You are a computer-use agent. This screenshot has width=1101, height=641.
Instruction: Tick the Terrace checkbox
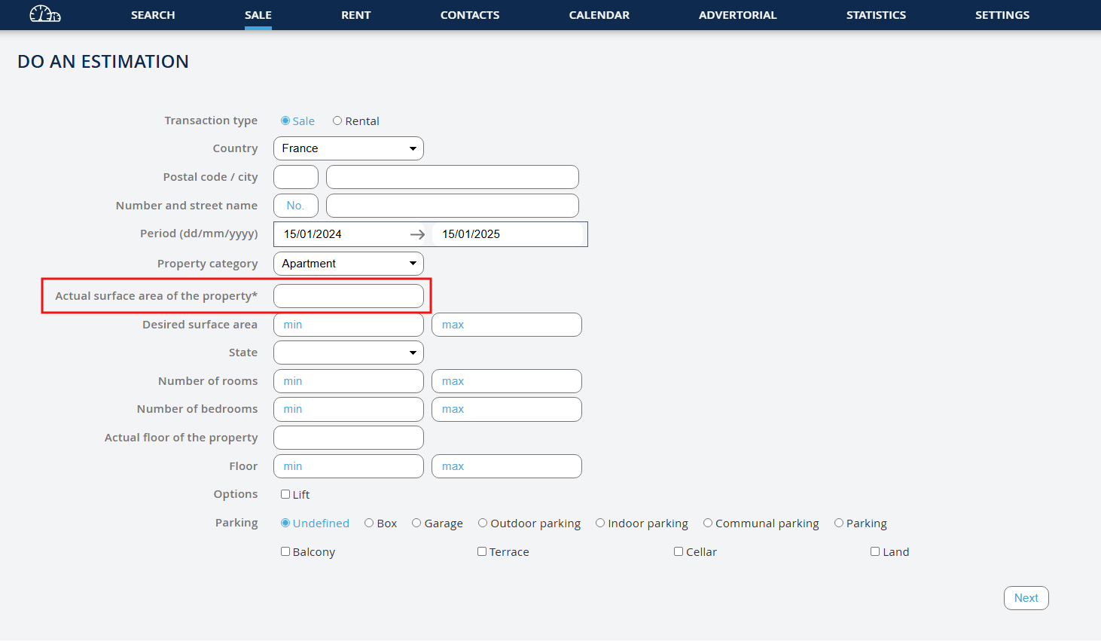pos(482,551)
